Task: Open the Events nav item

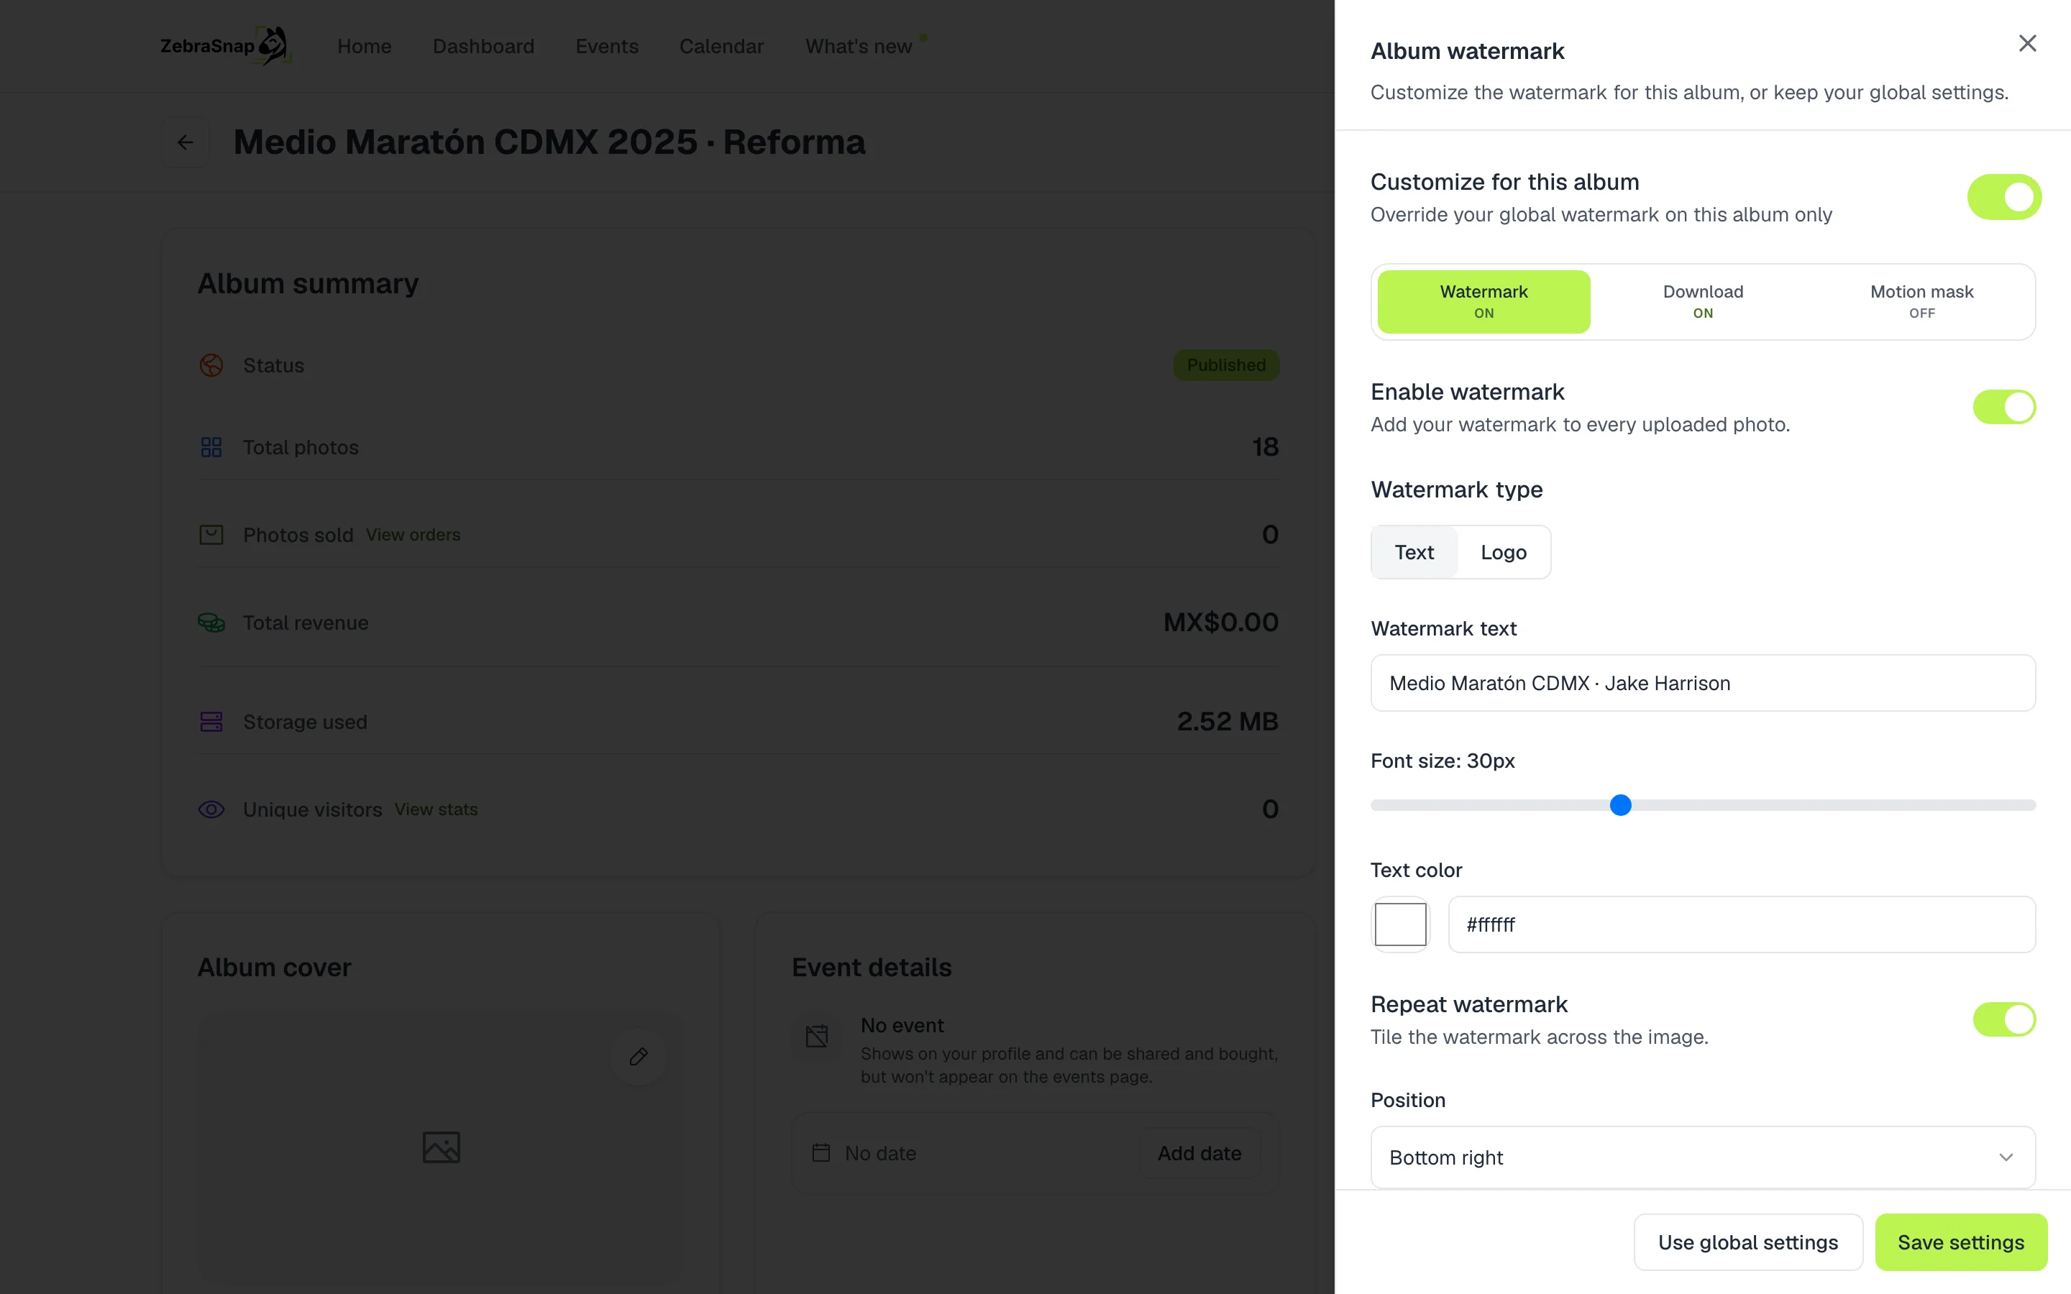Action: point(607,46)
